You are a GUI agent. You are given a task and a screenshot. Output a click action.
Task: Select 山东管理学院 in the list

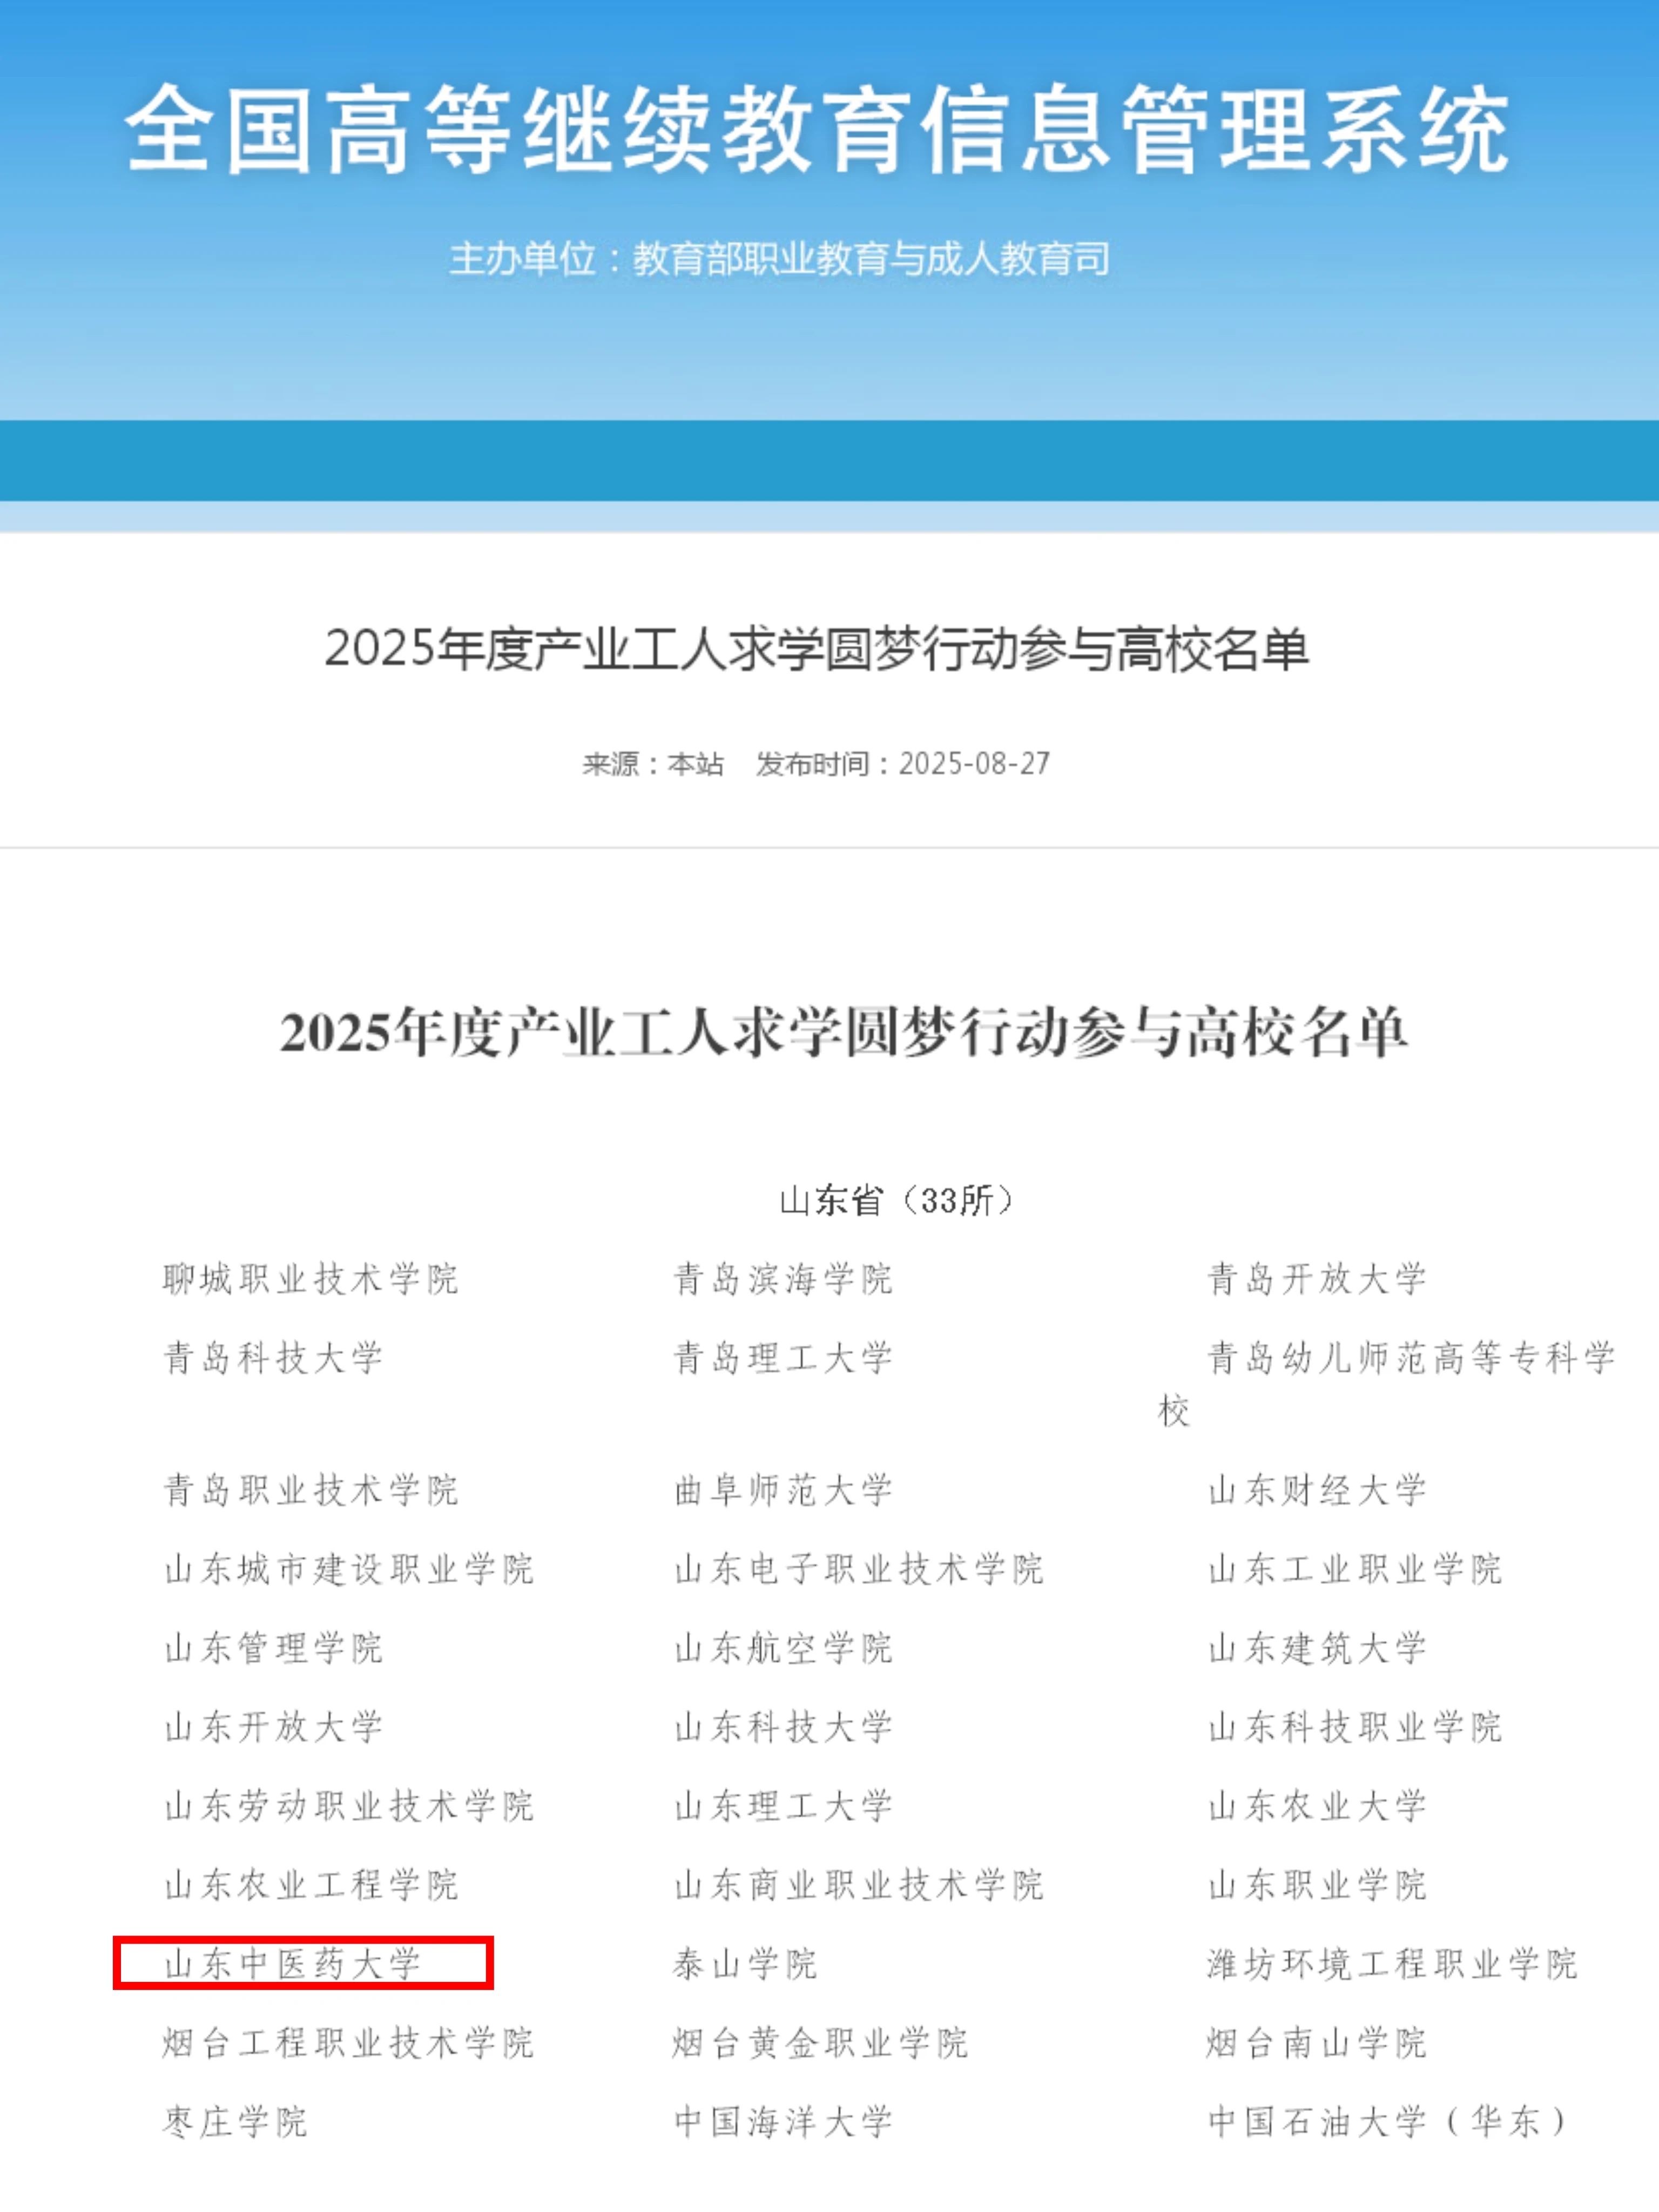click(x=273, y=1648)
